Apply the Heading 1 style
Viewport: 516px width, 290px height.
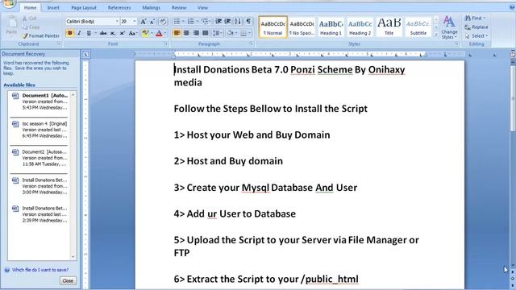[331, 27]
